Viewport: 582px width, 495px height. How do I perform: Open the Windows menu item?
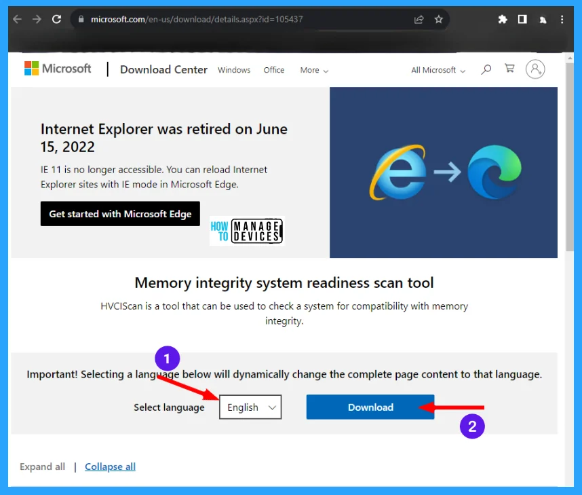[x=234, y=70]
